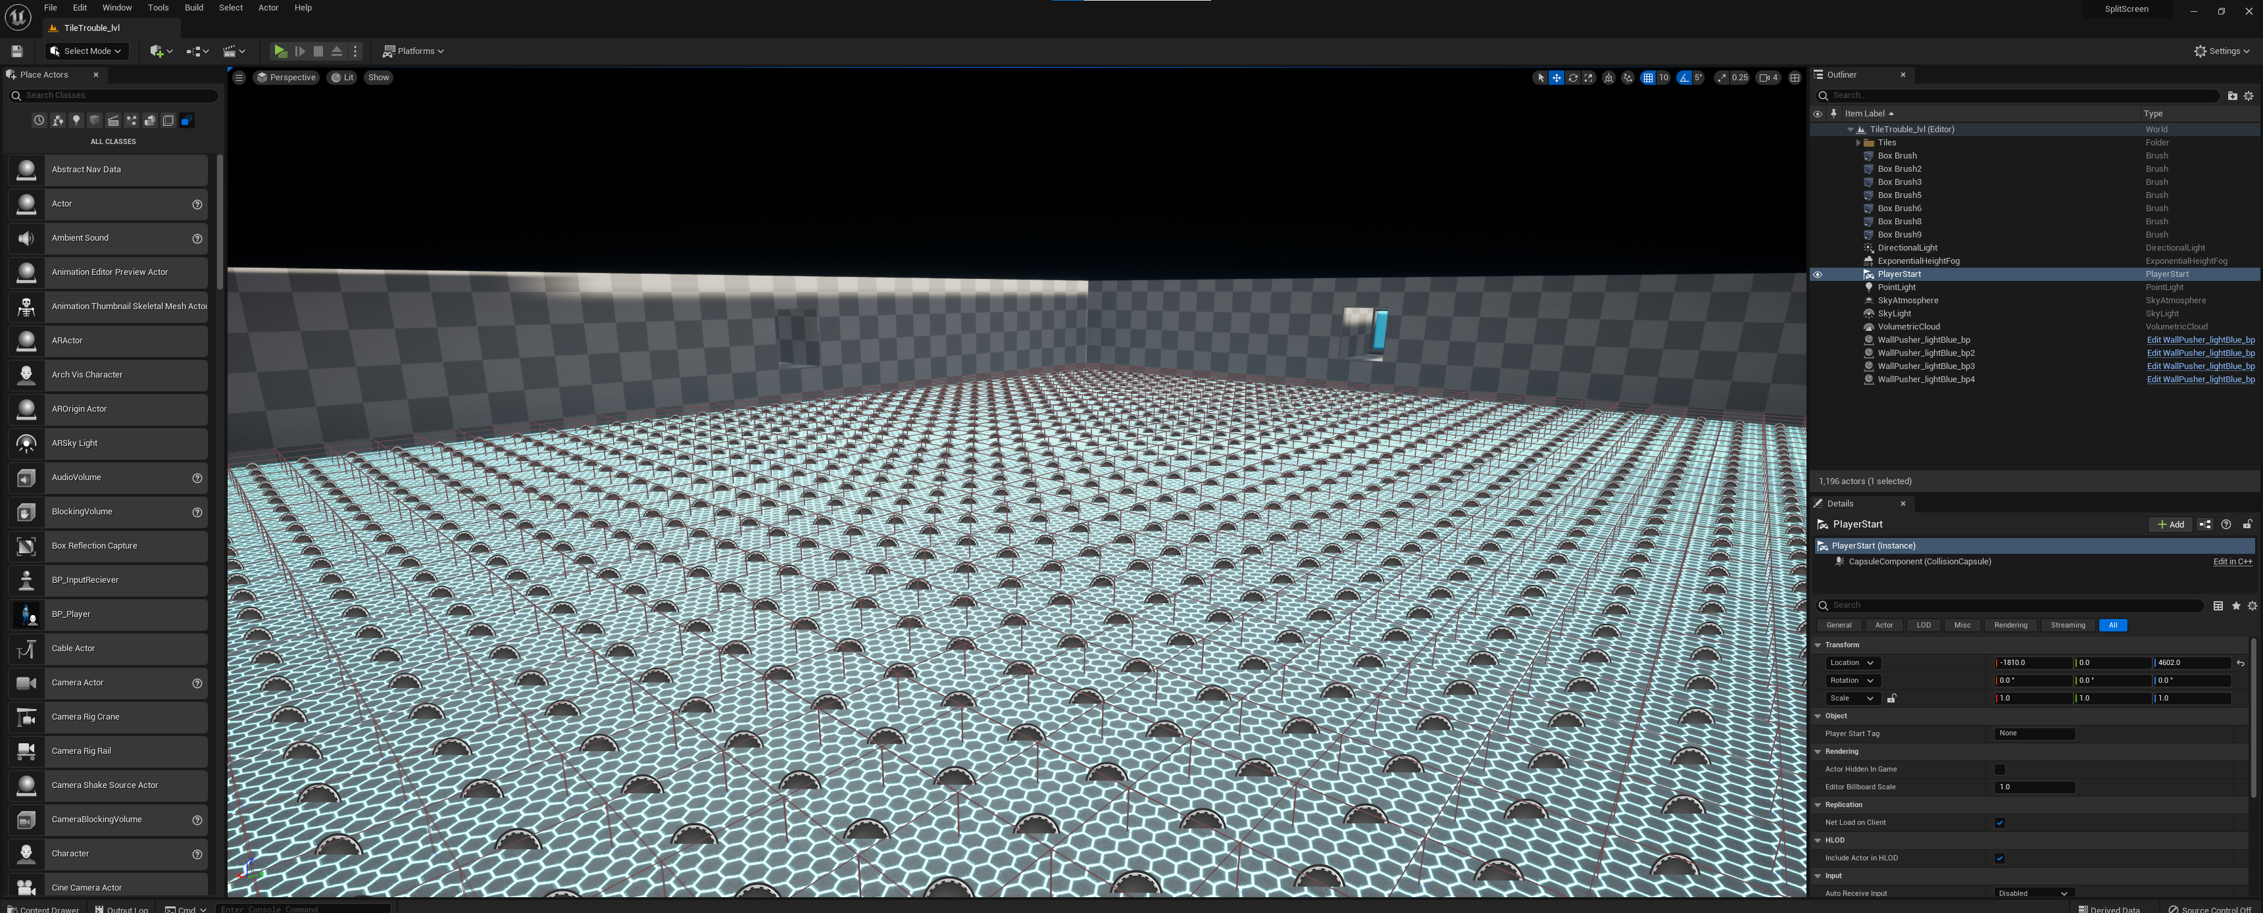Select the rotate transform gizmo tool
Viewport: 2263px width, 913px height.
tap(1572, 78)
